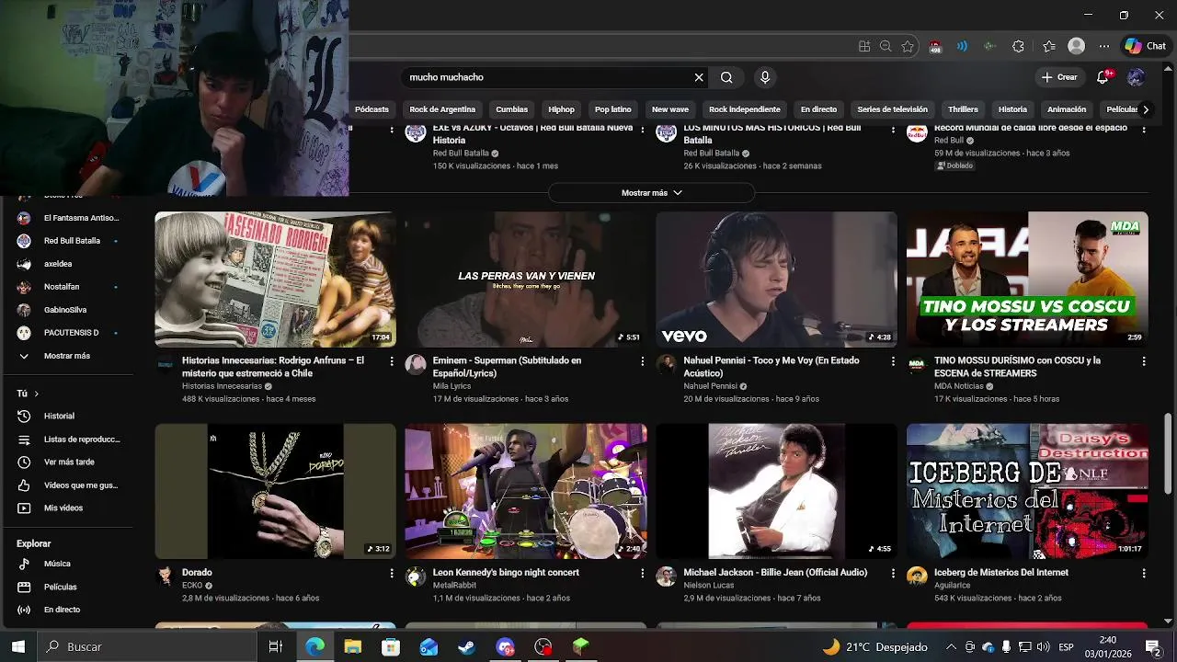Start voice search with the microphone icon
The image size is (1177, 662).
pyautogui.click(x=764, y=77)
